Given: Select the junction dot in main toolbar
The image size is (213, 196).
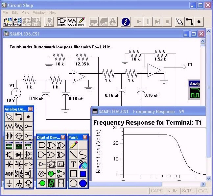Looking at the screenshot, I should [199, 22].
